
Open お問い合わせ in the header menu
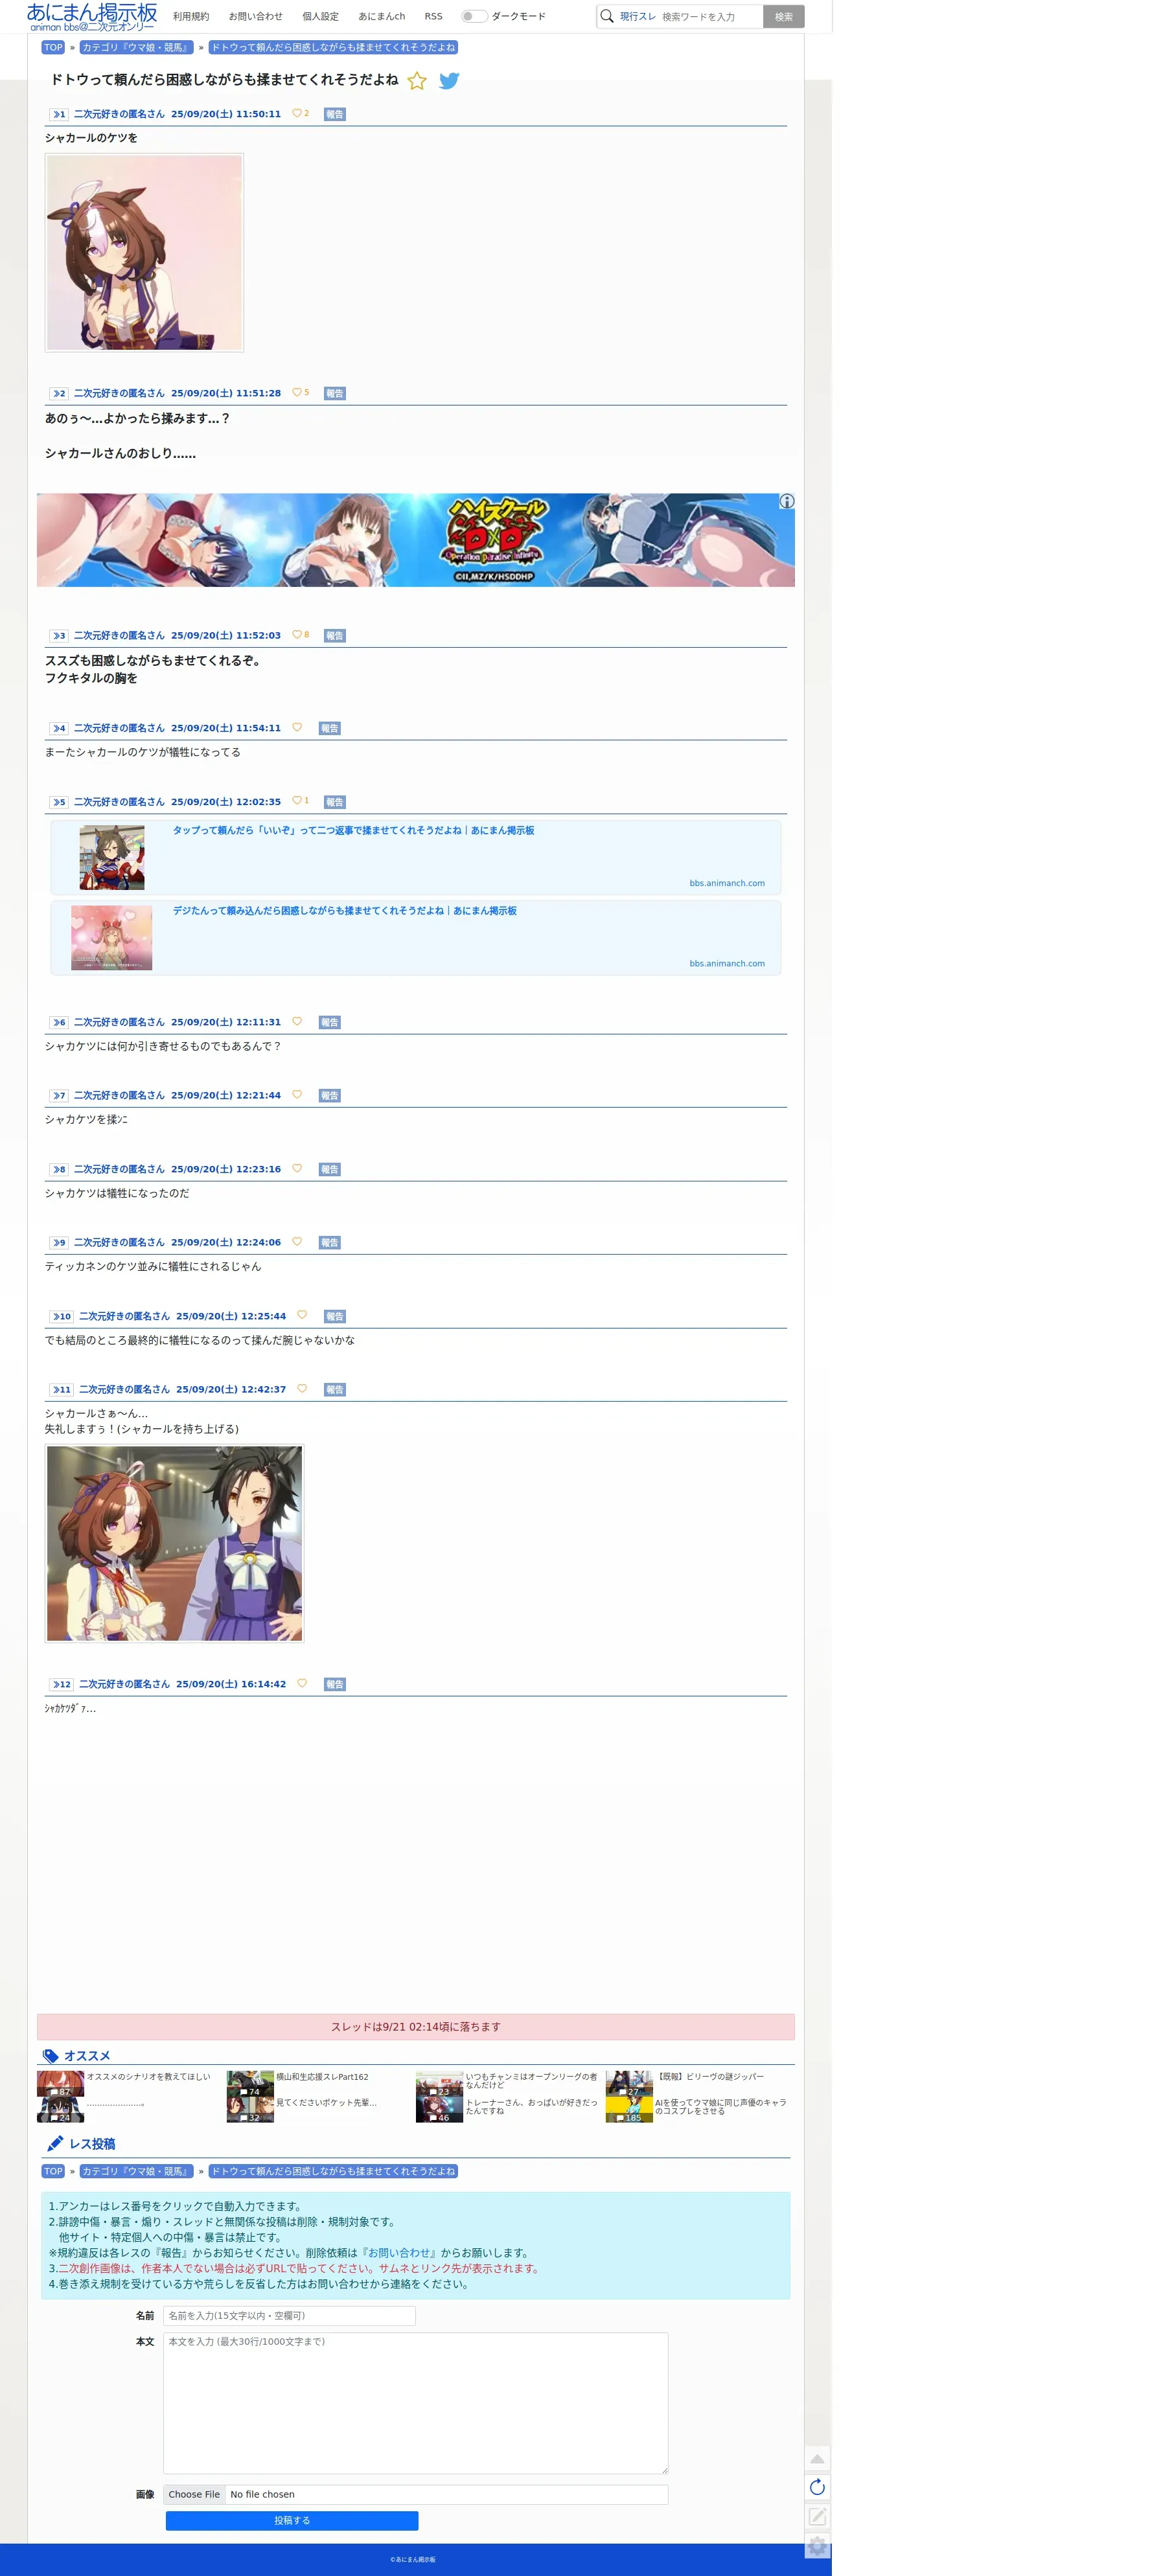click(x=256, y=17)
